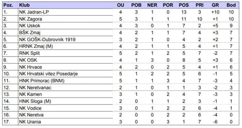The width and height of the screenshot is (242, 128).
Task: Select the NK GOŠK-Dubrovnik 1919 row name
Action: click(x=47, y=40)
